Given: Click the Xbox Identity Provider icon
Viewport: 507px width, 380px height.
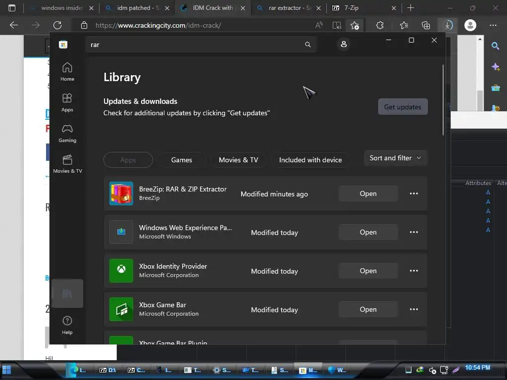Looking at the screenshot, I should [121, 271].
